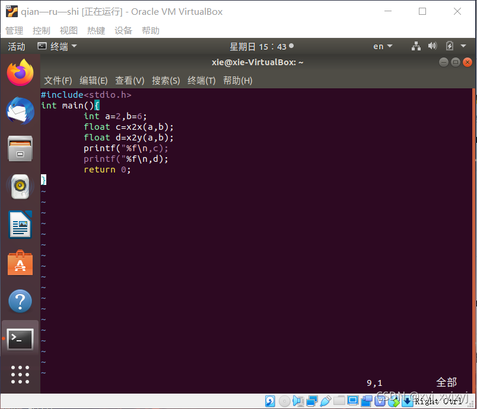This screenshot has height=409, width=477.
Task: Click the #include<stdio.h> line
Action: pyautogui.click(x=86, y=95)
